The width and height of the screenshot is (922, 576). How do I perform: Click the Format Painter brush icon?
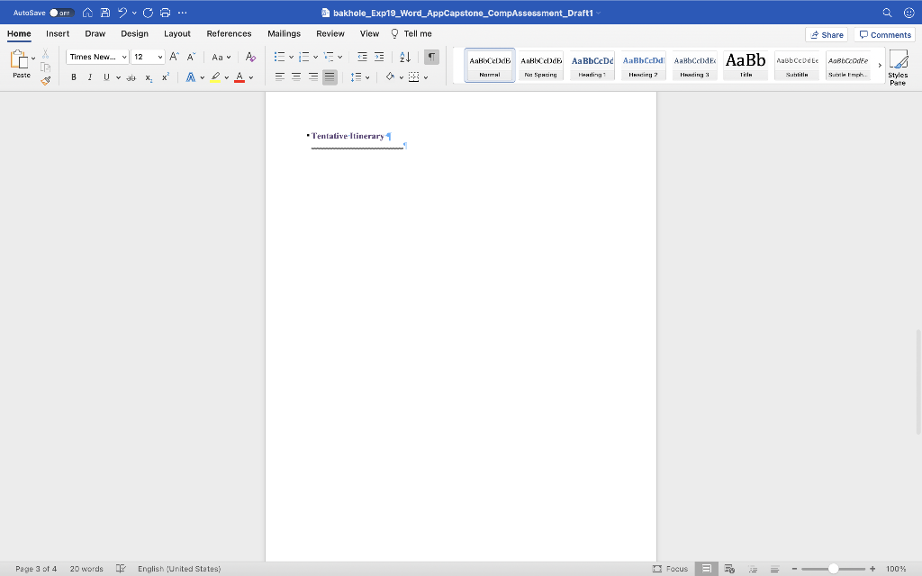pos(46,80)
